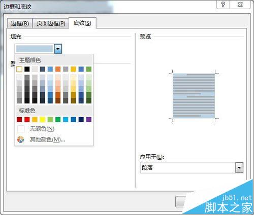Choose the yellow standard color swatch
Viewport: 254px width, 215px height.
(x=43, y=120)
